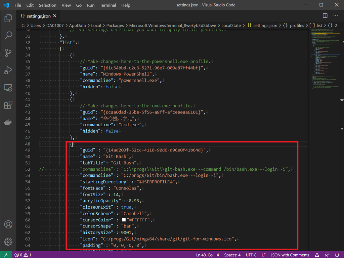Click the "%USERPROFILE%" startingDirectory value

[x=156, y=182]
